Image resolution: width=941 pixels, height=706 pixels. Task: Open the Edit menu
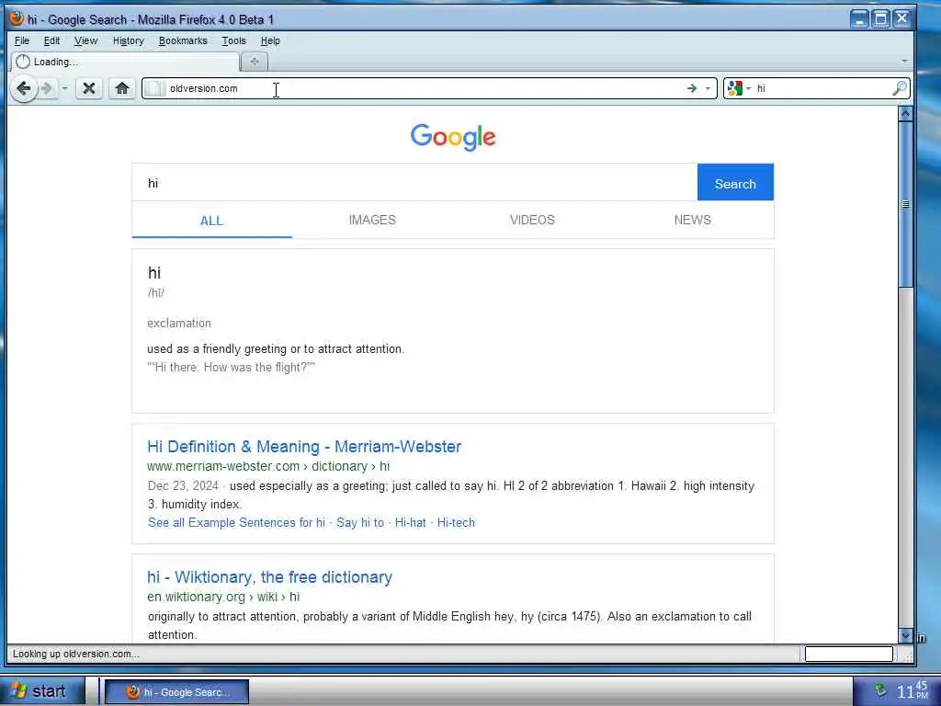tap(51, 40)
